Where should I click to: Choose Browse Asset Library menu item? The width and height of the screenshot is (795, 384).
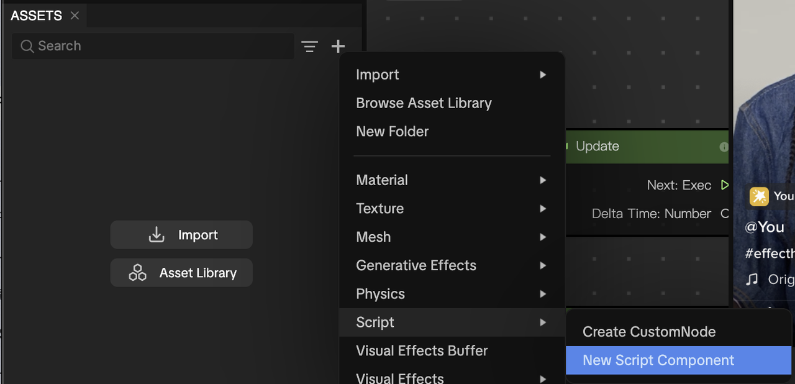pyautogui.click(x=452, y=103)
